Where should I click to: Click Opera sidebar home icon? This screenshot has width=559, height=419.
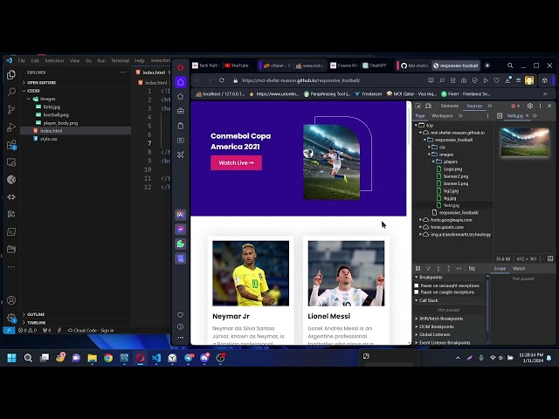click(x=181, y=82)
